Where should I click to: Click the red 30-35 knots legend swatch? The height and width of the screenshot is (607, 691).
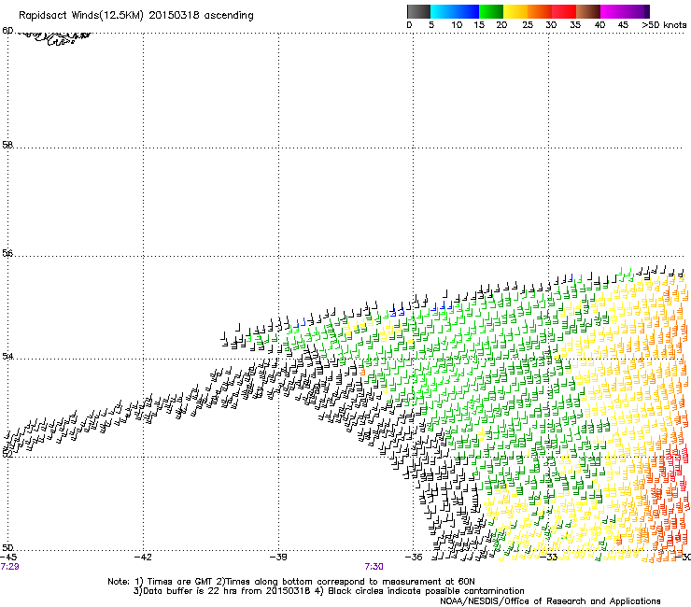pyautogui.click(x=564, y=11)
